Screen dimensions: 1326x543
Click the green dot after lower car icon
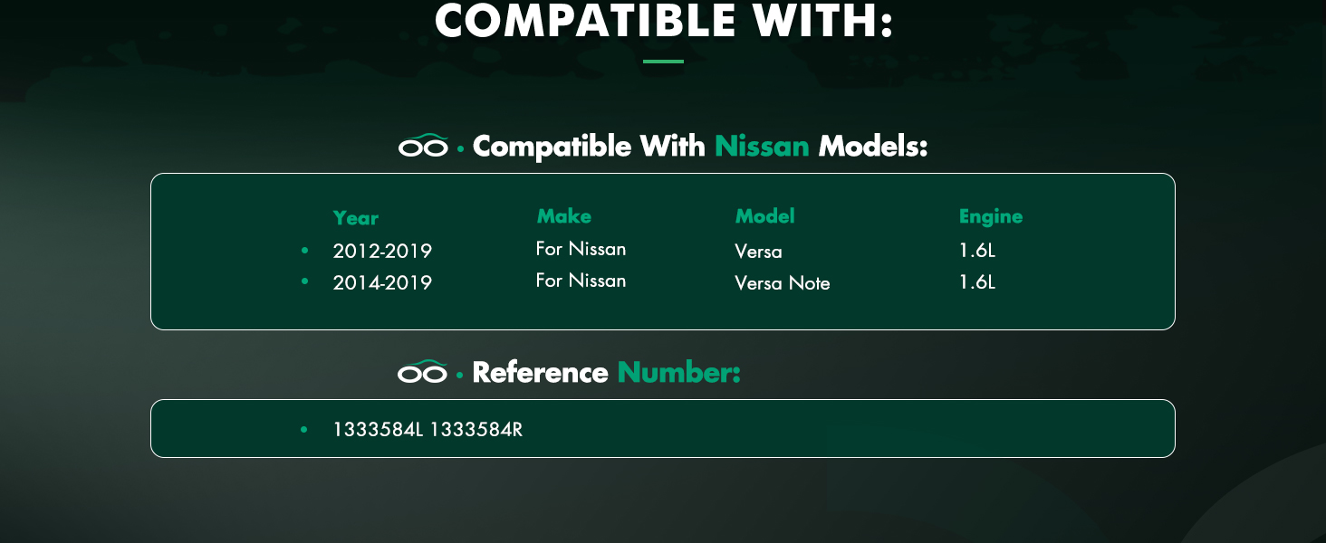(460, 375)
